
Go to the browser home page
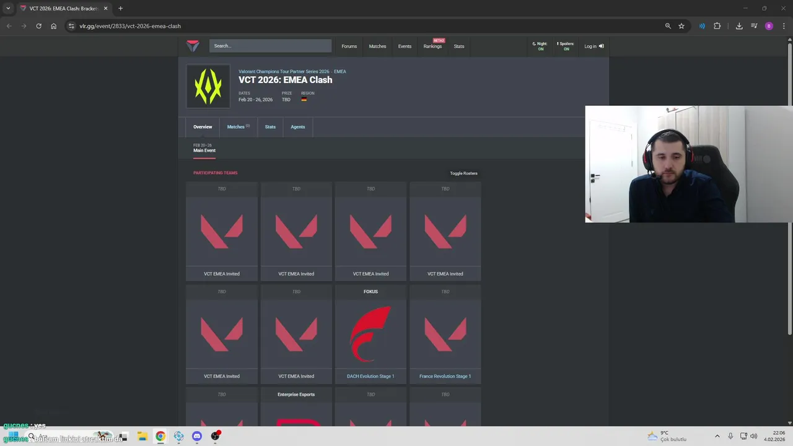[53, 26]
